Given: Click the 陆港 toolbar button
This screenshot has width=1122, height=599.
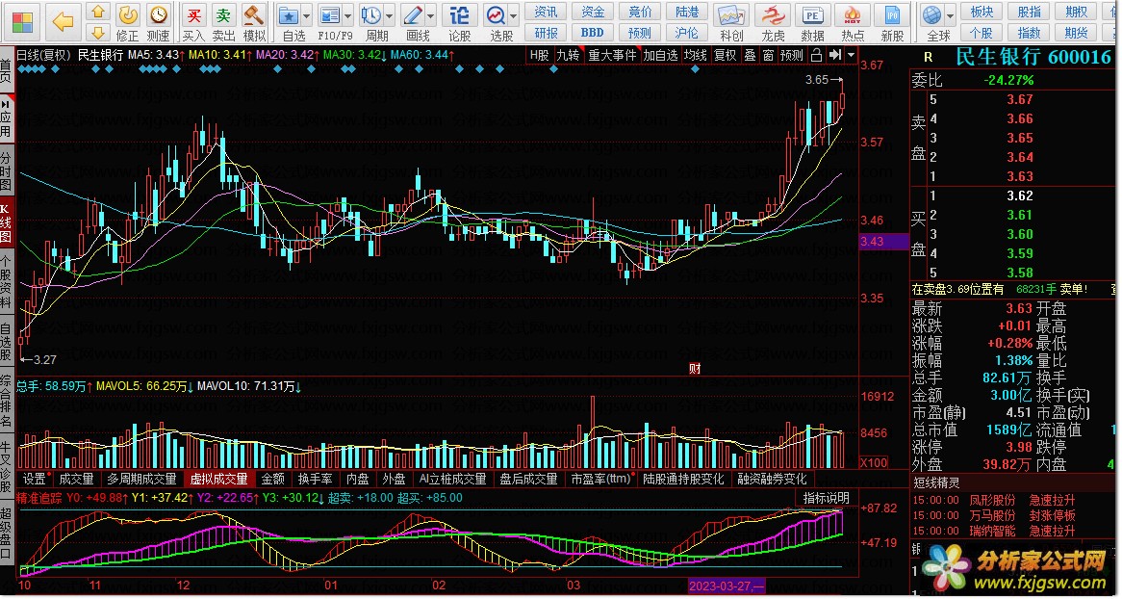Looking at the screenshot, I should [687, 13].
